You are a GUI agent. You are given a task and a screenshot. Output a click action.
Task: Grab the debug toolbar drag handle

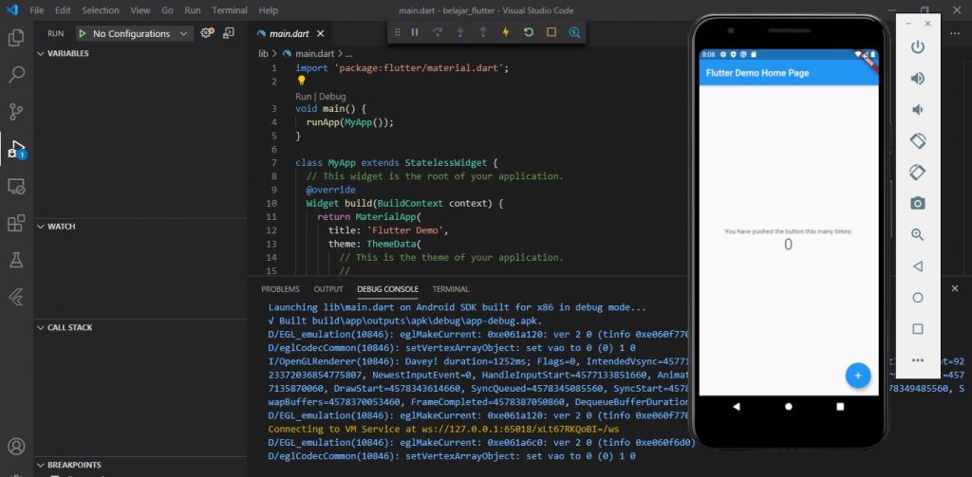398,32
